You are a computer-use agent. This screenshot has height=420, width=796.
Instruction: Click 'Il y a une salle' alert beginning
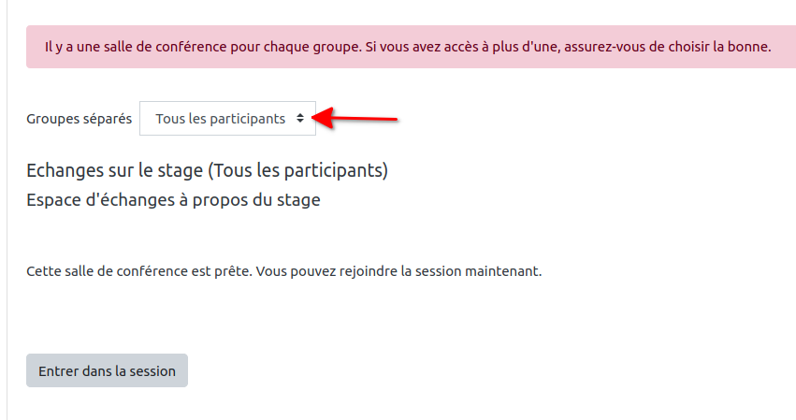89,46
